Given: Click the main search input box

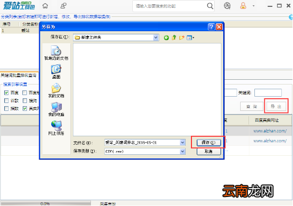Looking at the screenshot, I should point(170,6).
